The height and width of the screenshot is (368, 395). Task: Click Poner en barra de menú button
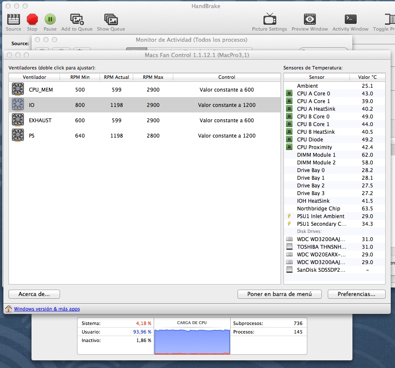(279, 294)
